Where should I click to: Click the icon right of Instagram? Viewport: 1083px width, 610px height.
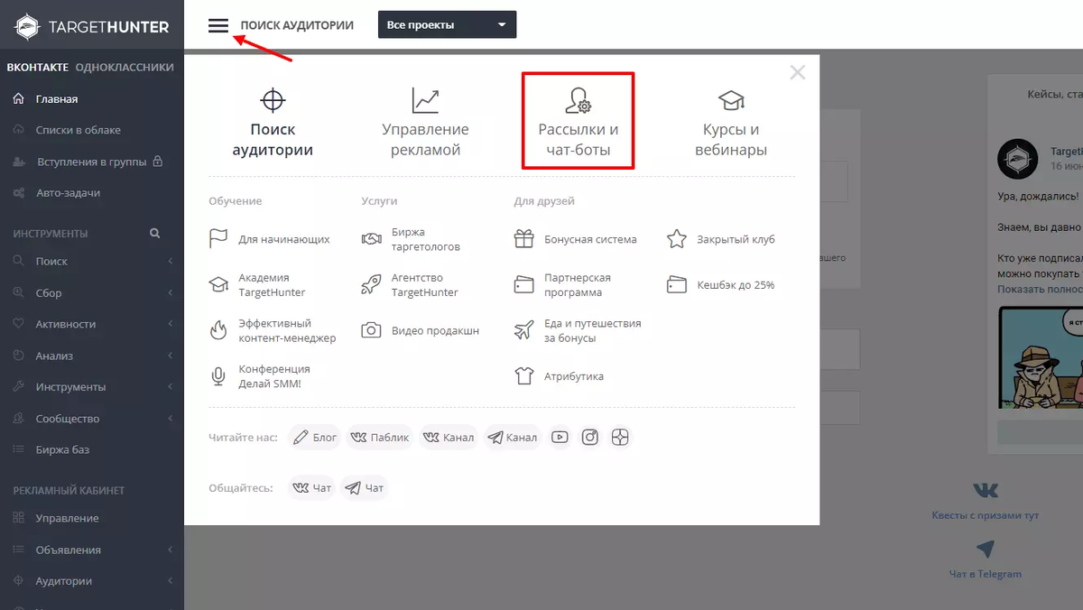coord(619,437)
